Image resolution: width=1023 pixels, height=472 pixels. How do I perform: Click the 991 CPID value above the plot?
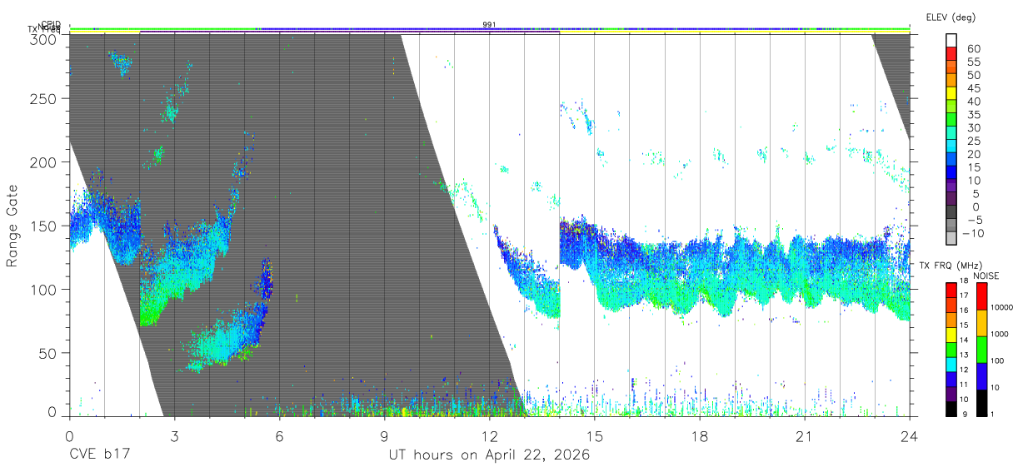[x=489, y=25]
